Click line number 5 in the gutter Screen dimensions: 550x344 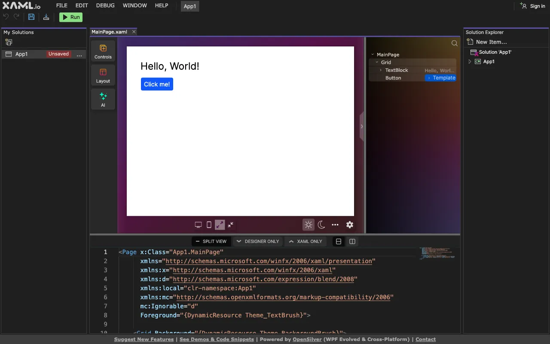pos(106,288)
